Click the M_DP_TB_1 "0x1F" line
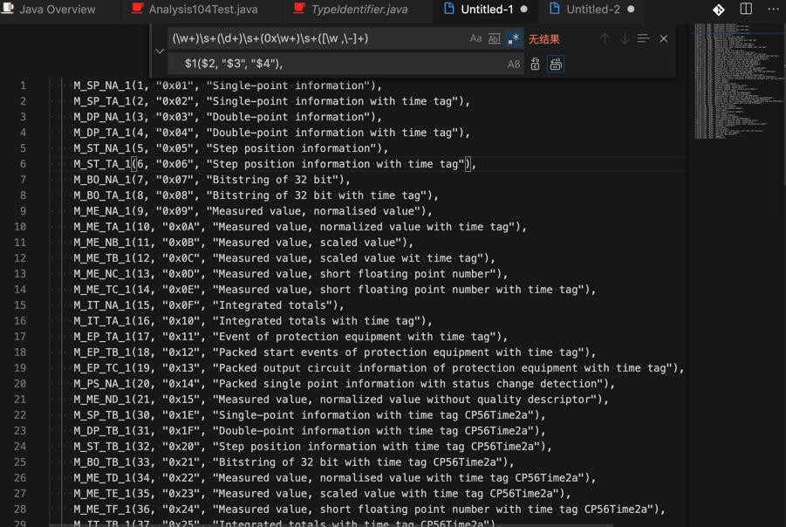The width and height of the screenshot is (786, 527). pyautogui.click(x=310, y=431)
